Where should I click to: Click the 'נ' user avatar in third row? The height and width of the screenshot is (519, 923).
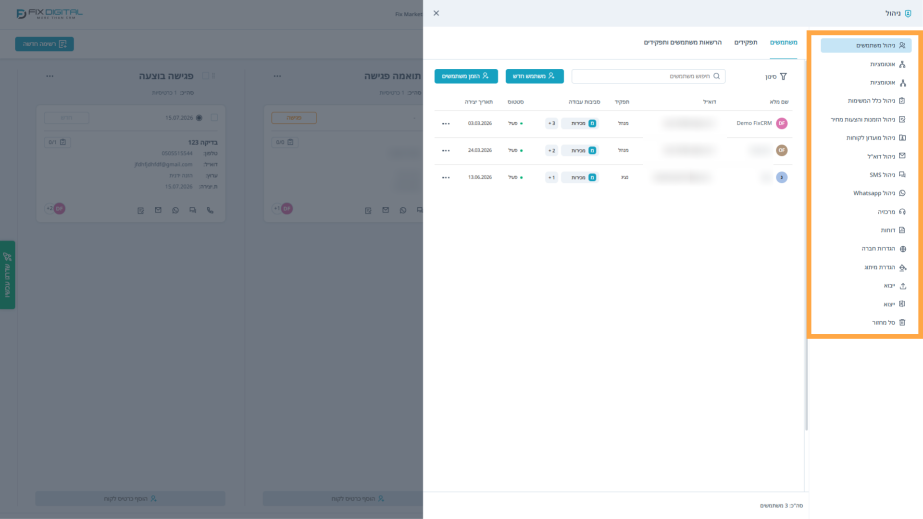click(782, 177)
